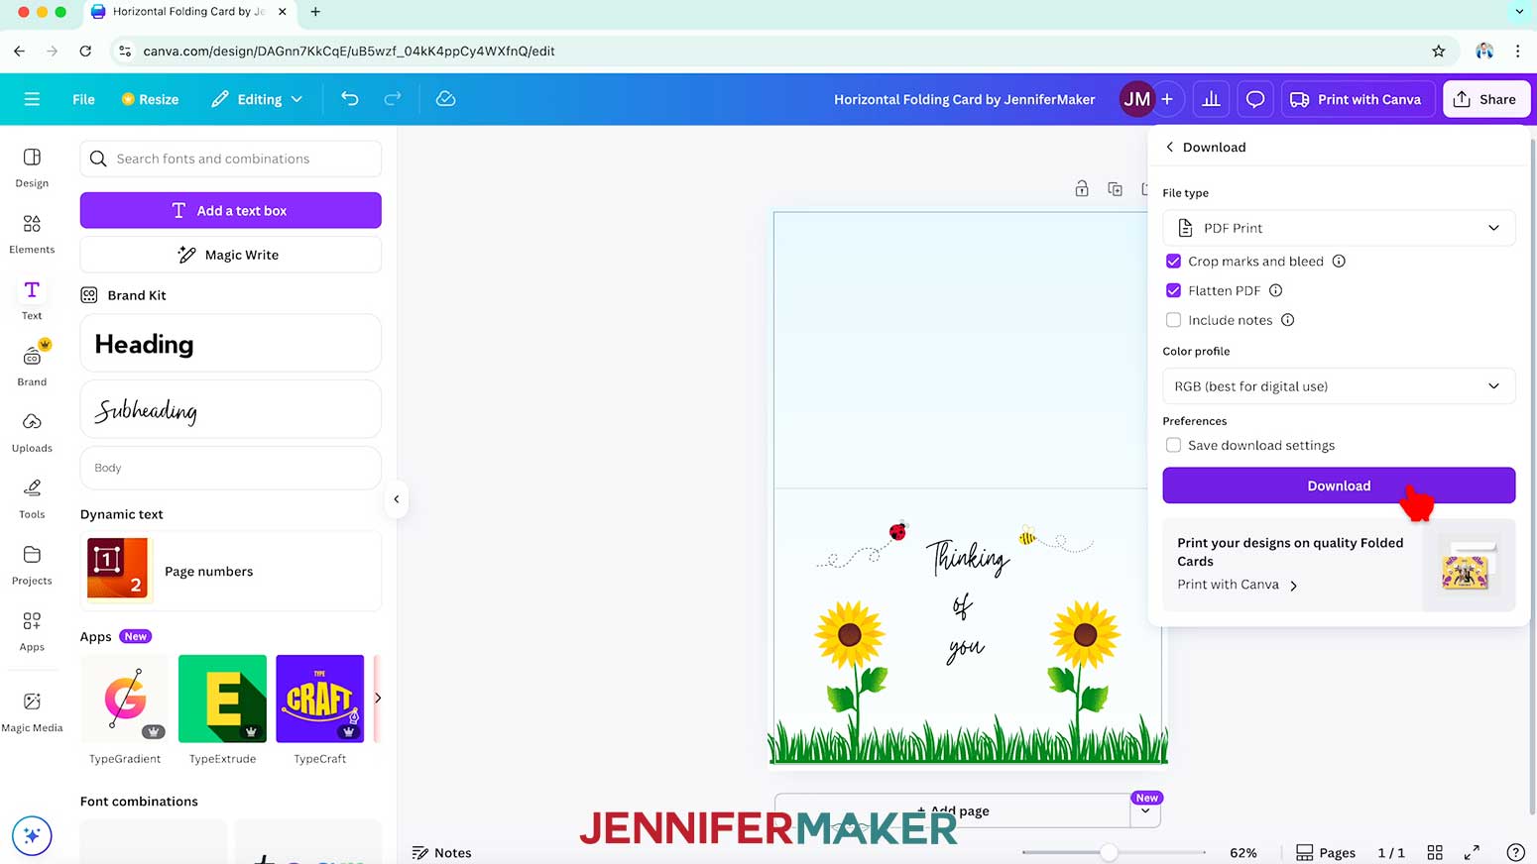
Task: Show info for Flatten PDF
Action: click(x=1276, y=290)
